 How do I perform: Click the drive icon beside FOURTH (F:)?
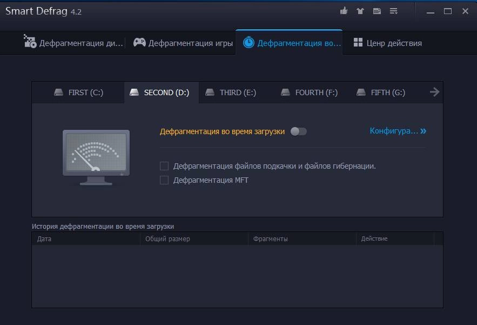[x=285, y=92]
